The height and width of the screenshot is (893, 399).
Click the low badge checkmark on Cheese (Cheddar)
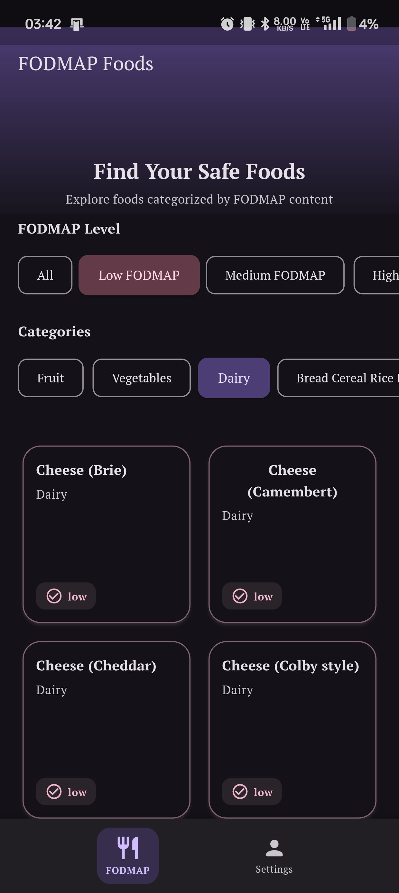(x=53, y=792)
